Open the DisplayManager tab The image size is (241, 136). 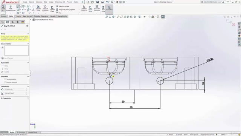point(23,22)
